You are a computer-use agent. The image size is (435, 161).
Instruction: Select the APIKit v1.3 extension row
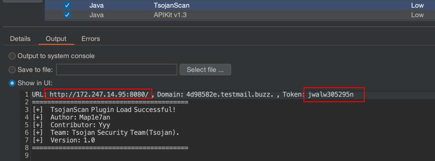[x=240, y=15]
